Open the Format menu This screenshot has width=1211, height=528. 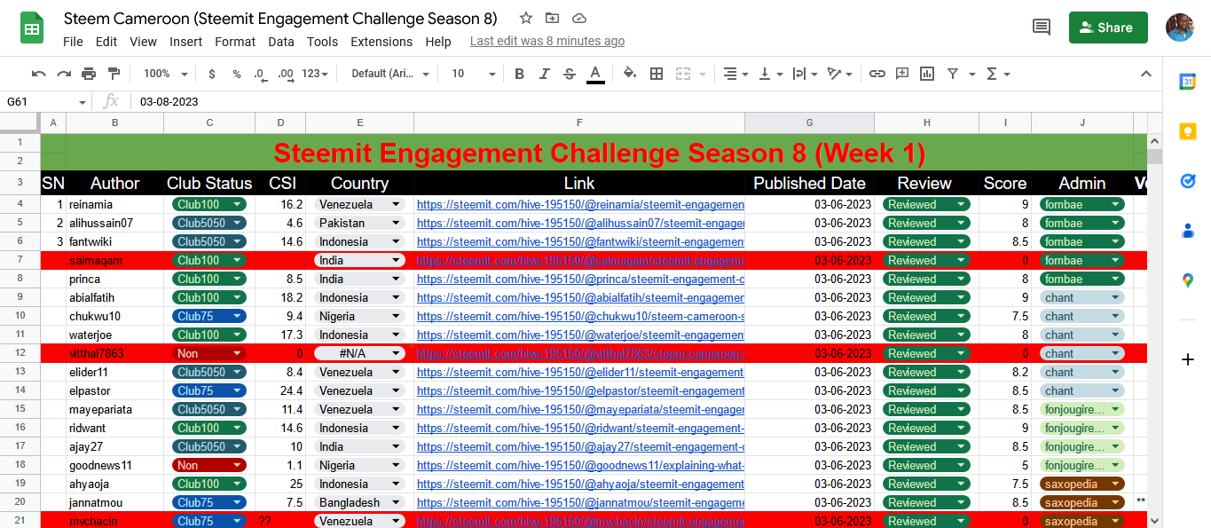tap(235, 42)
